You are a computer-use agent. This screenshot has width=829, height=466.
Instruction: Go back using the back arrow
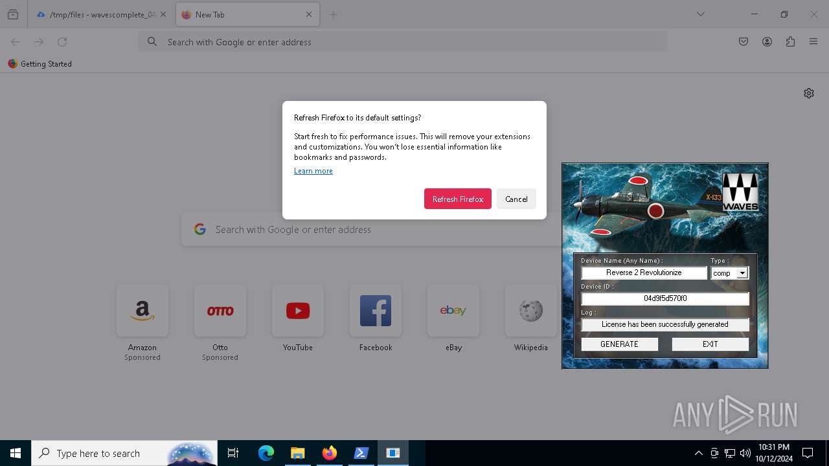[x=16, y=42]
